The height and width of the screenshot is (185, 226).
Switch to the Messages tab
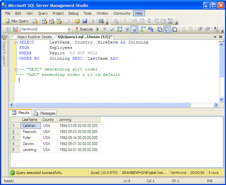pos(45,113)
